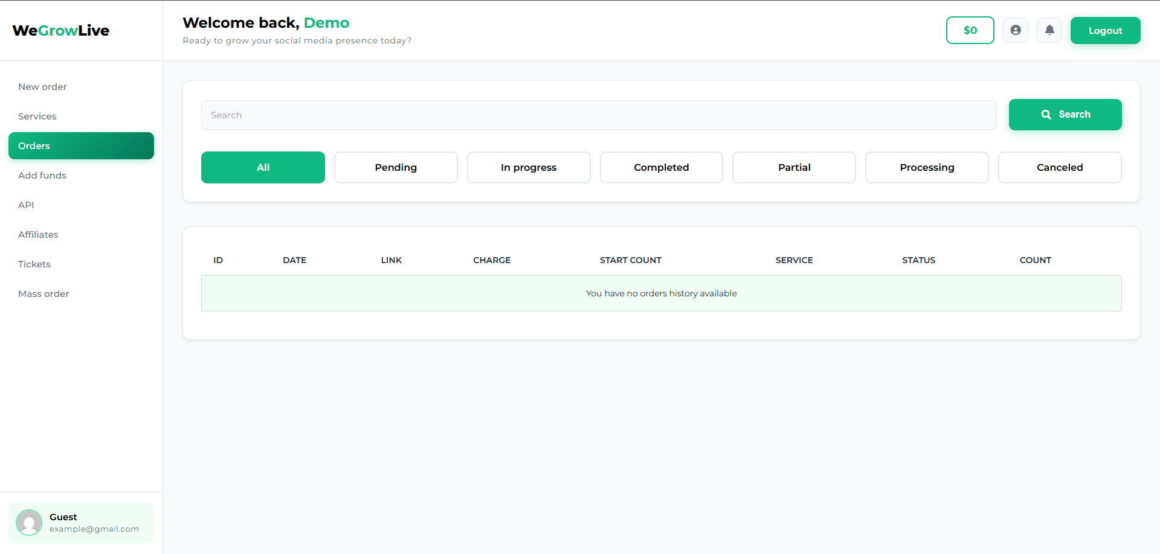Go to Services in sidebar

(37, 116)
